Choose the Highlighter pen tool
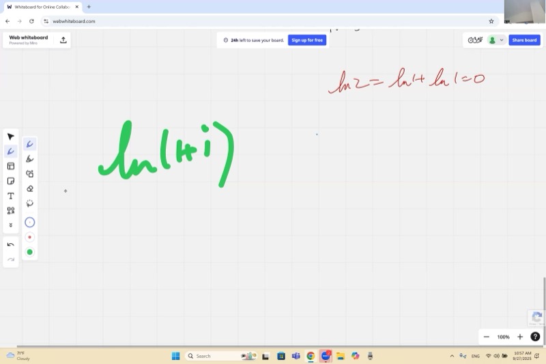This screenshot has height=364, width=546. point(29,159)
